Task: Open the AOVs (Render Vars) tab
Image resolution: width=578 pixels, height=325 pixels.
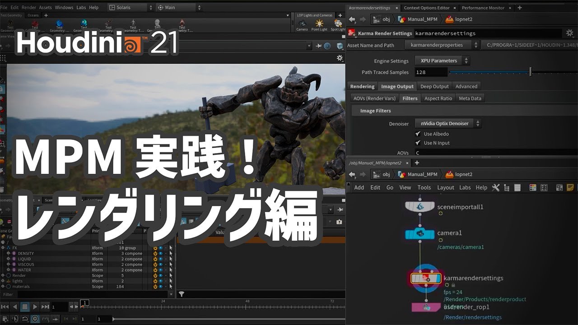Action: tap(374, 98)
